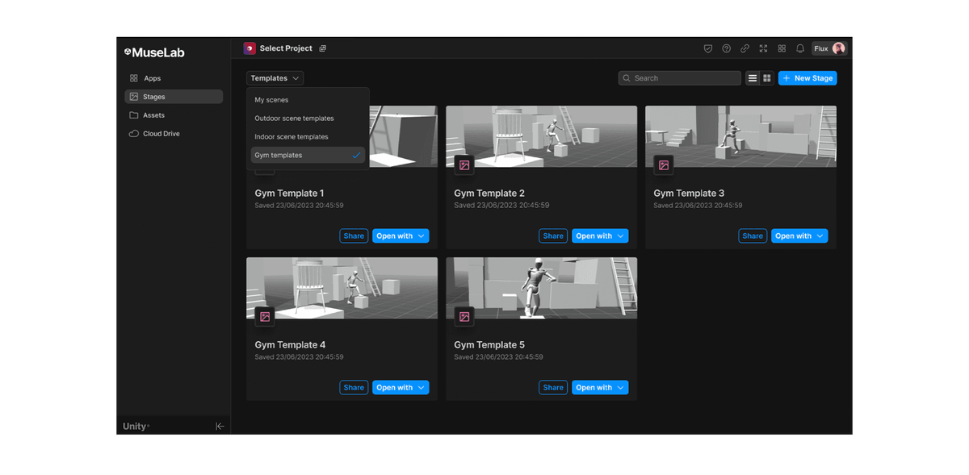Collapse the sidebar with arrow icon
Viewport: 969px width, 475px height.
coord(220,426)
